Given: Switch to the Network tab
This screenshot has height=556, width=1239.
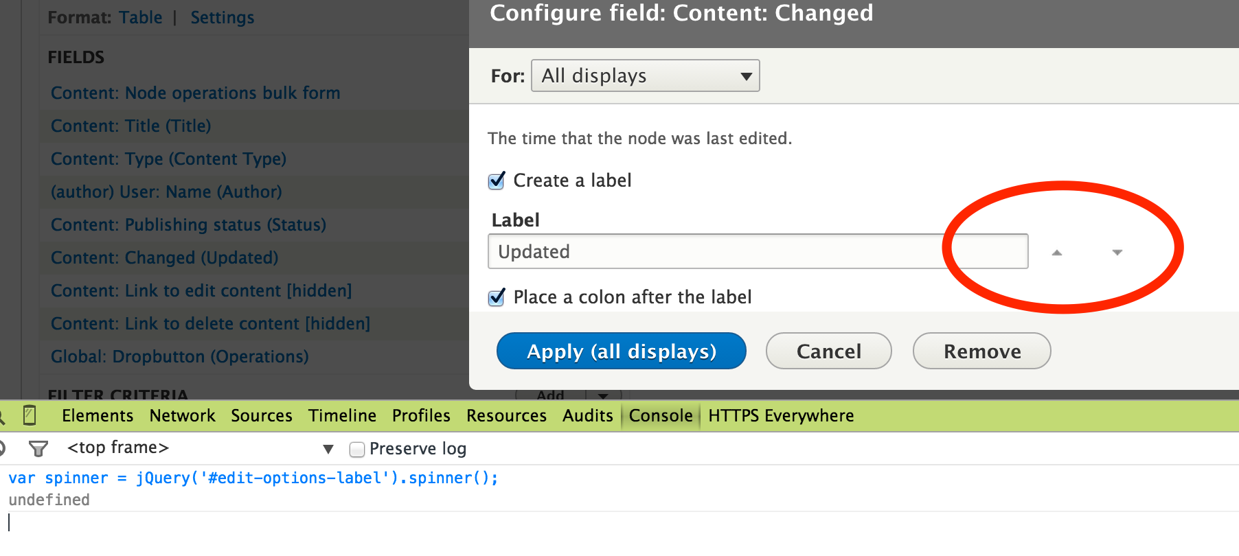Looking at the screenshot, I should click(182, 415).
